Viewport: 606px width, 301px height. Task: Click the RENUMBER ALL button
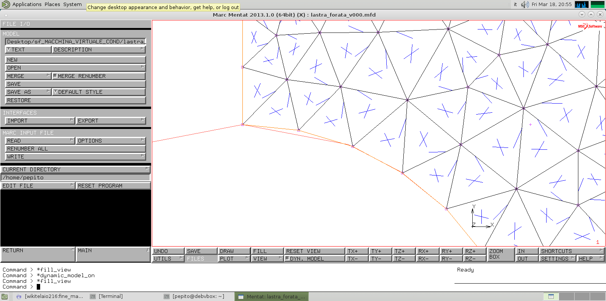pos(75,149)
